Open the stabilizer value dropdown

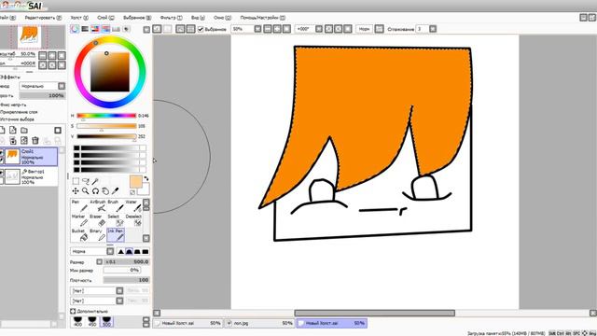[x=433, y=29]
